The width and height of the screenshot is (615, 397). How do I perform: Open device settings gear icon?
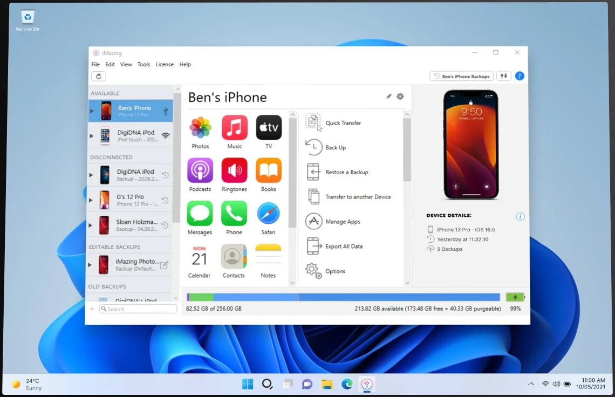400,97
